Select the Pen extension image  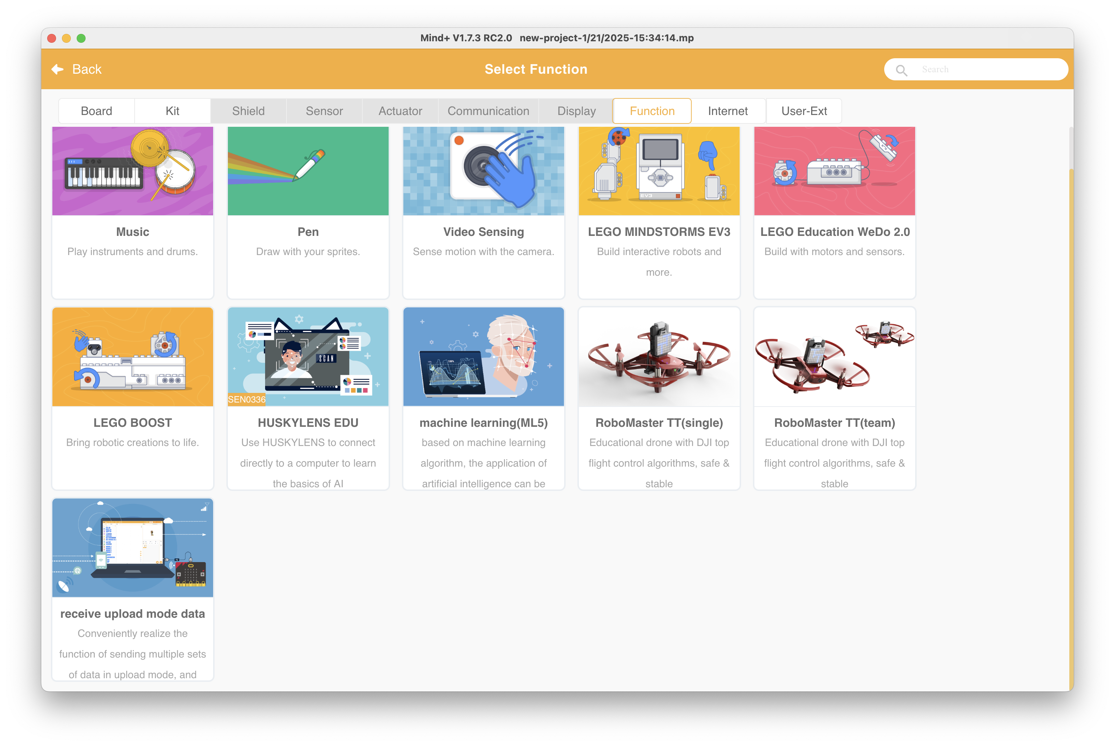pyautogui.click(x=308, y=171)
